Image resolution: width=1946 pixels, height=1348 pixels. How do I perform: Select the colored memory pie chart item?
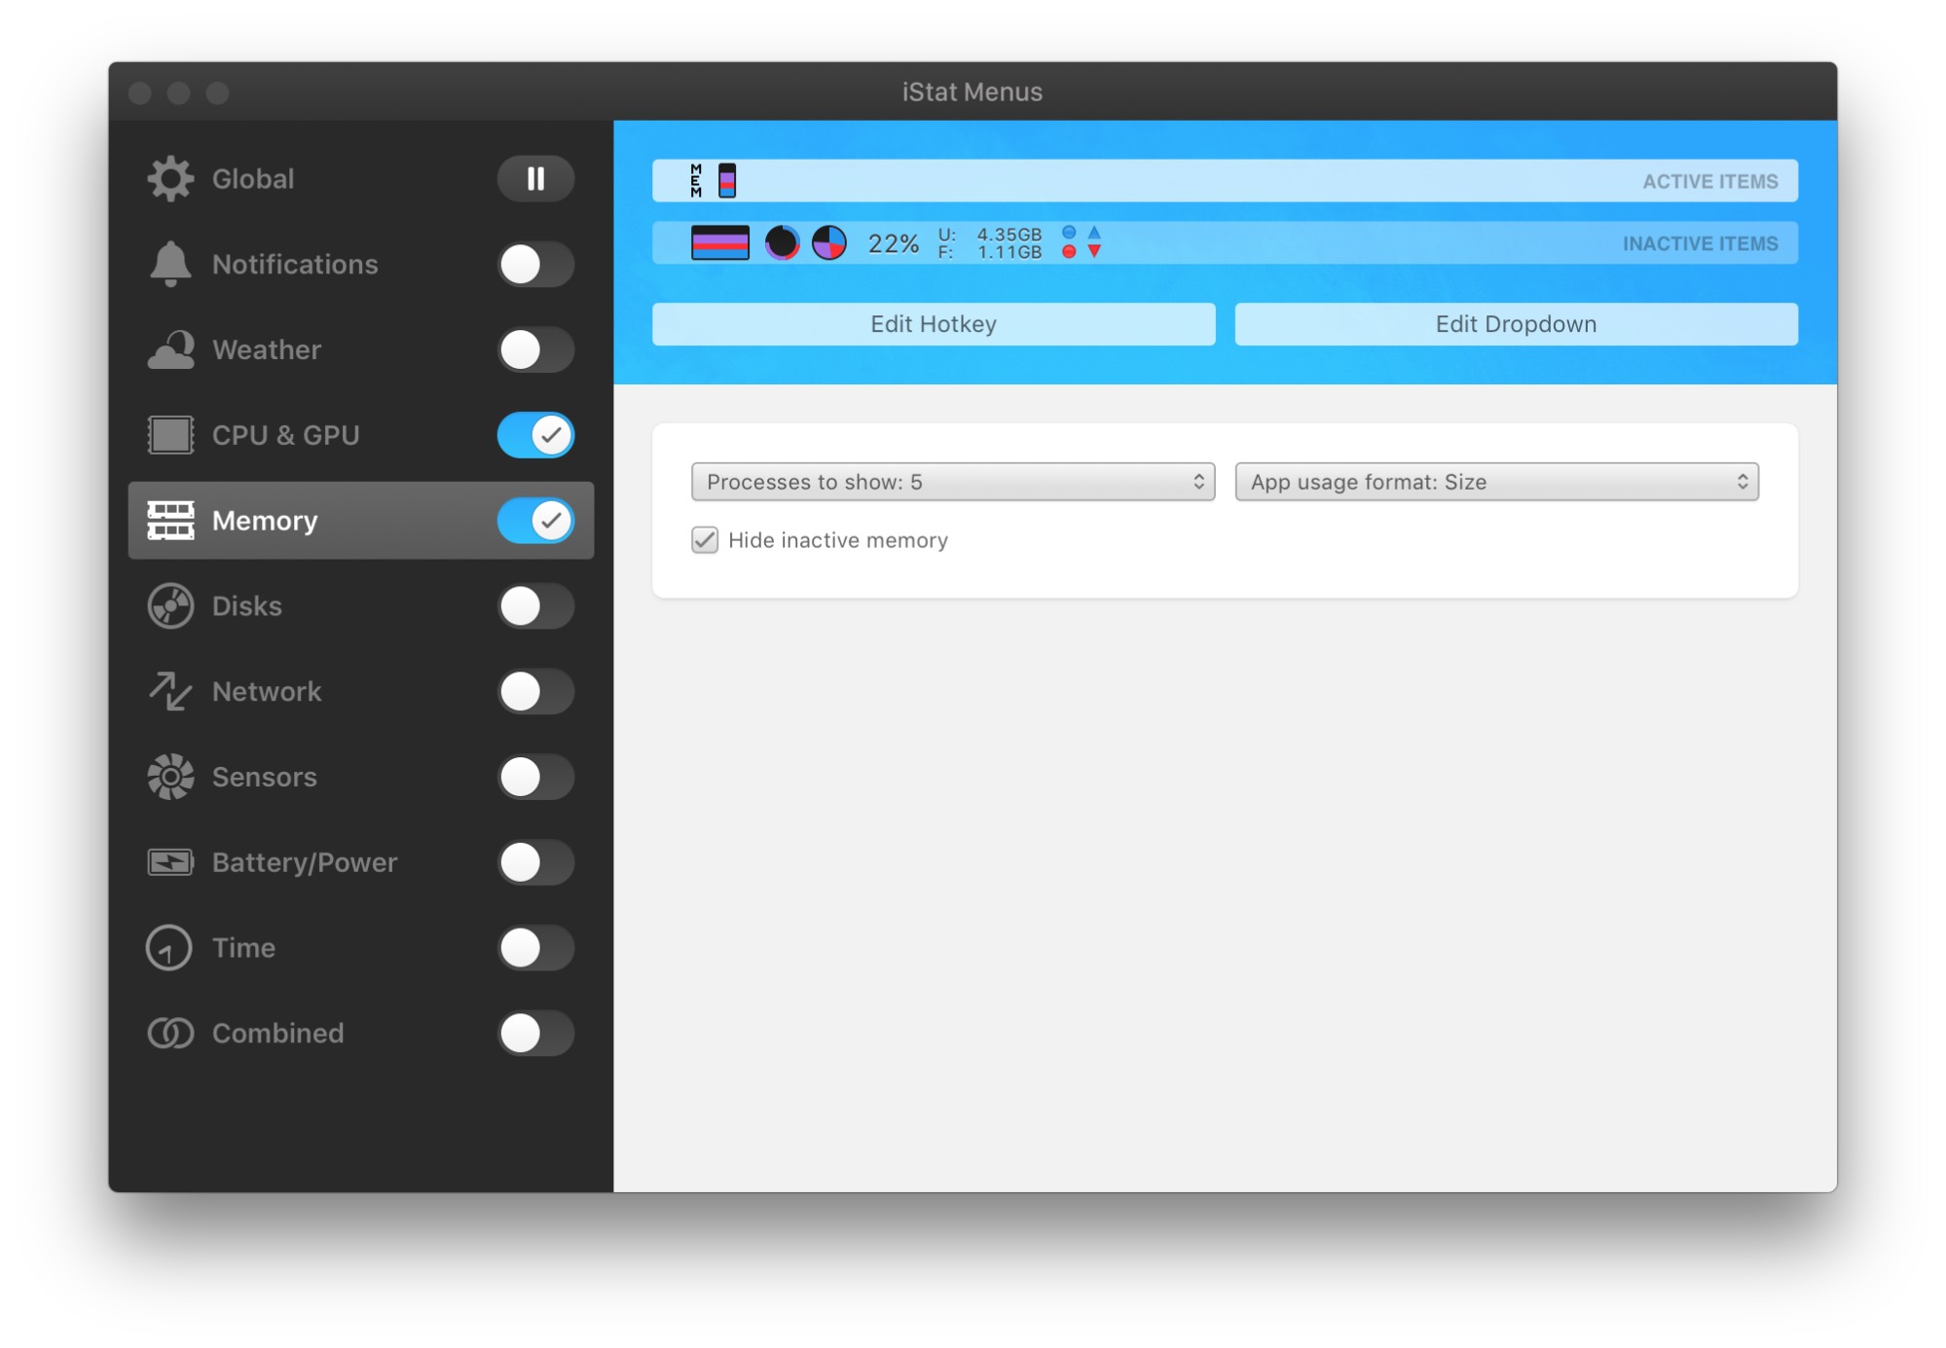(829, 242)
